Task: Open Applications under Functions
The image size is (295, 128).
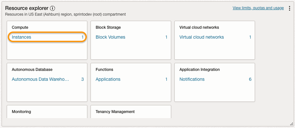Action: pos(108,79)
